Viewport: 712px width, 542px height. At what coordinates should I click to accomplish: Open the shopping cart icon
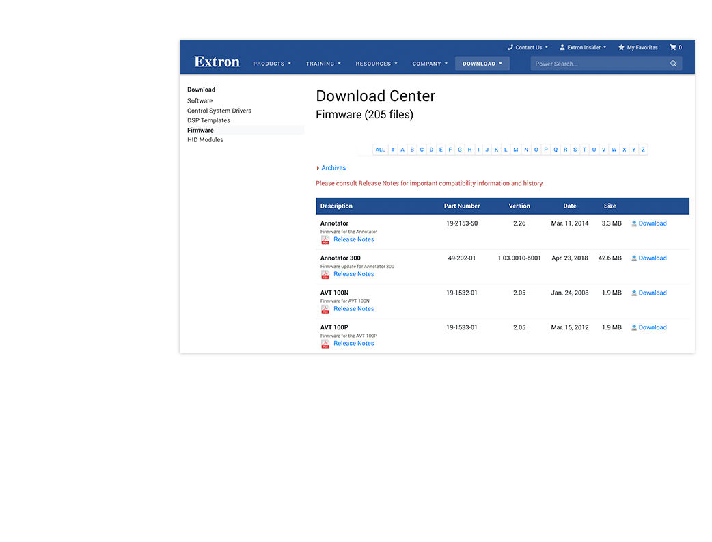pos(673,47)
